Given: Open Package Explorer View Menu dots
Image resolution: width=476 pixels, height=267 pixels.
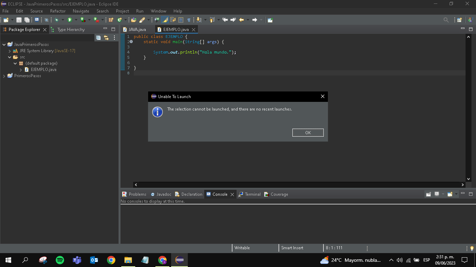Looking at the screenshot, I should [114, 38].
